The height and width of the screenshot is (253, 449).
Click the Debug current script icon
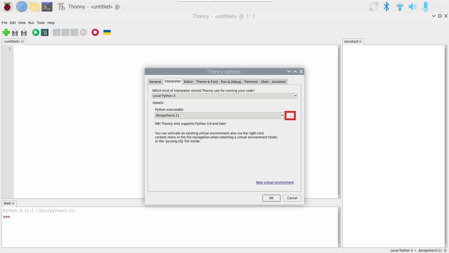(45, 32)
